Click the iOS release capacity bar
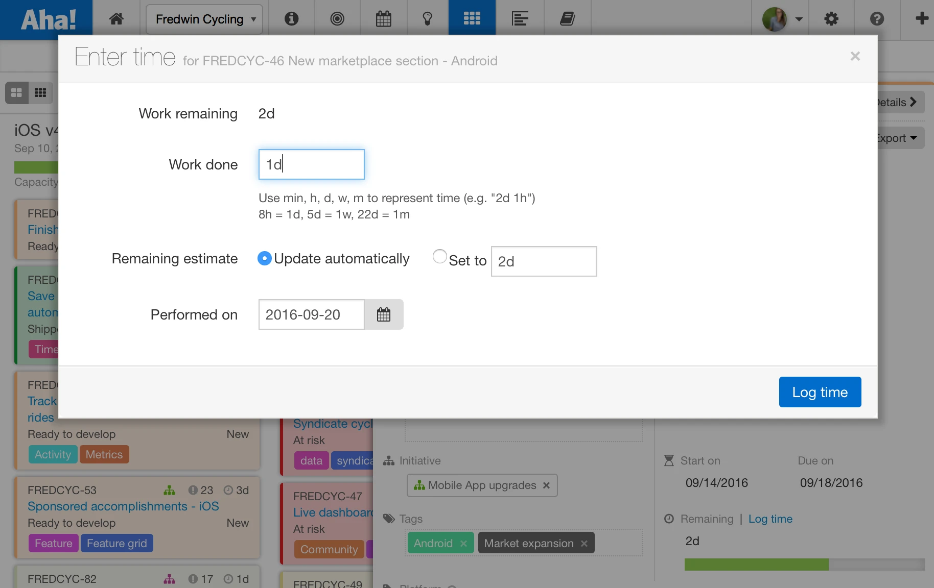934x588 pixels. click(36, 167)
